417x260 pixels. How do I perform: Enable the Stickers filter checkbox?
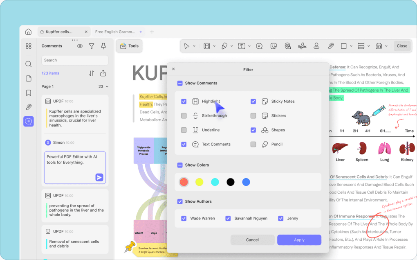253,115
